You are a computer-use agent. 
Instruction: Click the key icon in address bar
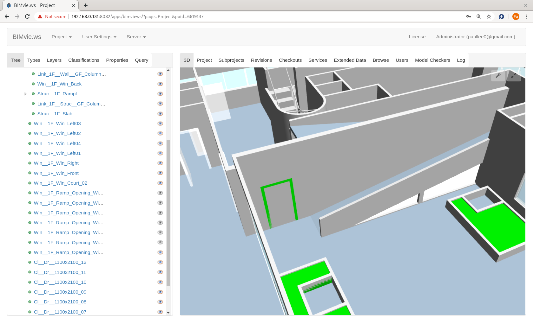click(x=469, y=16)
